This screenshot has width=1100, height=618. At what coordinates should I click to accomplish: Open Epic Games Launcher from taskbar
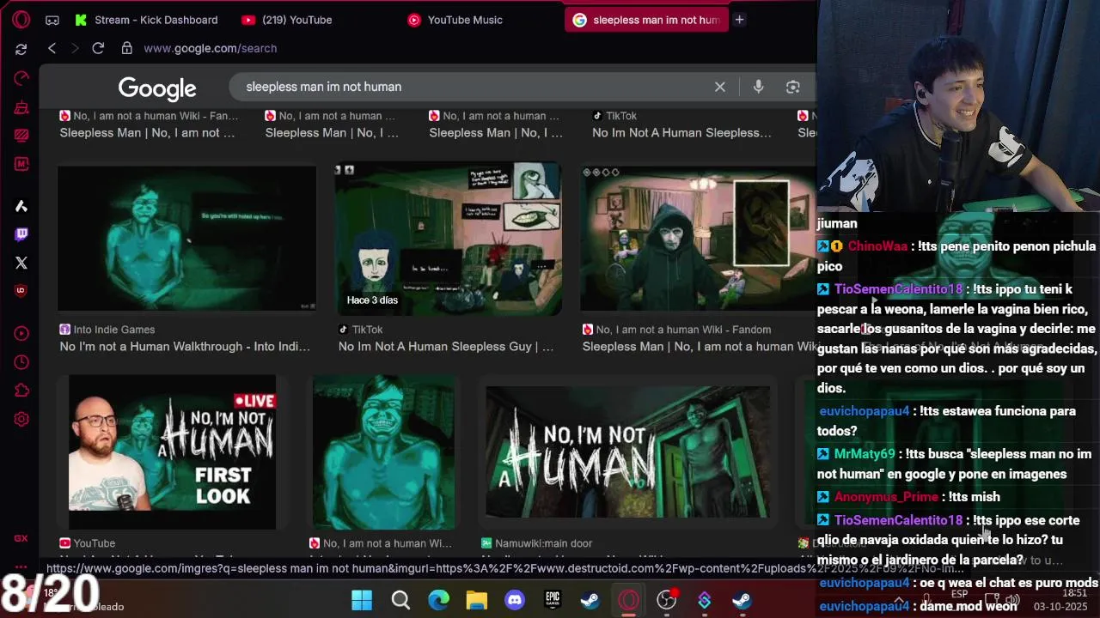click(553, 600)
